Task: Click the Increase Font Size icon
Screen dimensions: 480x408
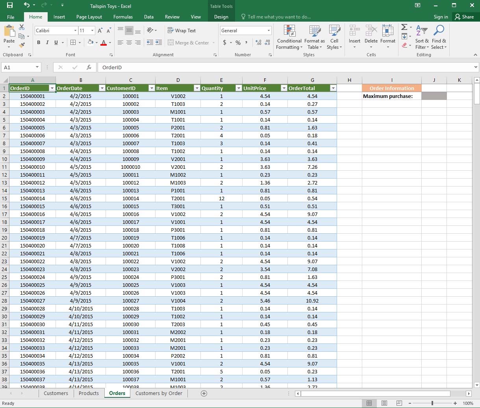Action: (x=100, y=31)
